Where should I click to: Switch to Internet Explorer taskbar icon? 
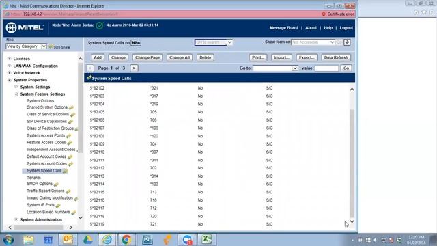107,240
